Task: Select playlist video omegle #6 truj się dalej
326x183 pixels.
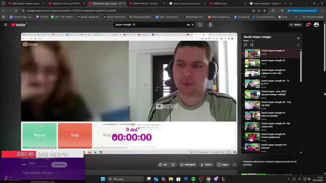Action: pos(271,105)
